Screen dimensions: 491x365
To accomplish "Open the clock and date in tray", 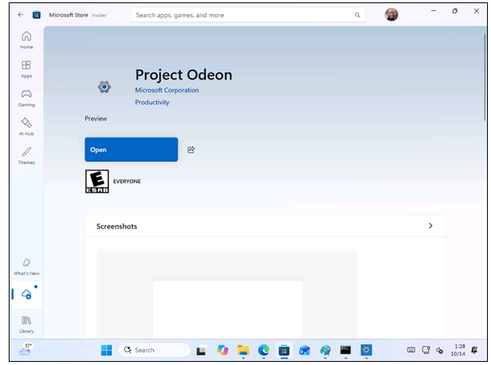I will pos(458,350).
